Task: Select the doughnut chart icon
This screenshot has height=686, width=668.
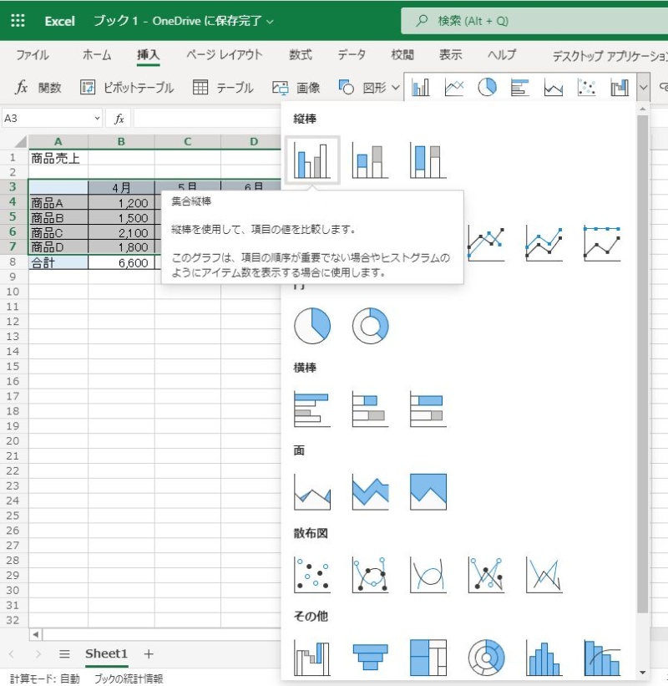Action: point(370,325)
